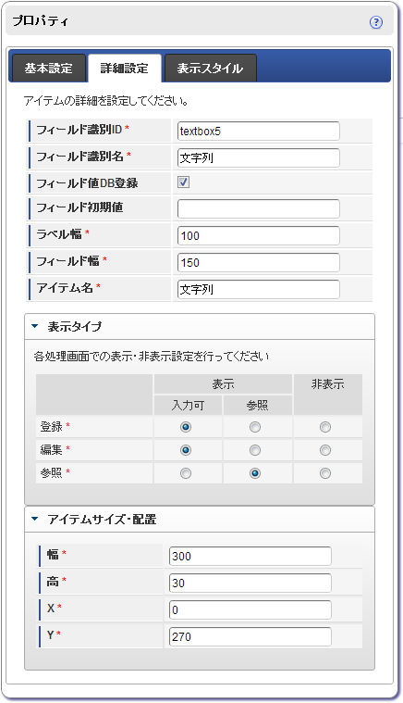
Task: Click the empty フィールド初期値 input field
Action: 259,209
